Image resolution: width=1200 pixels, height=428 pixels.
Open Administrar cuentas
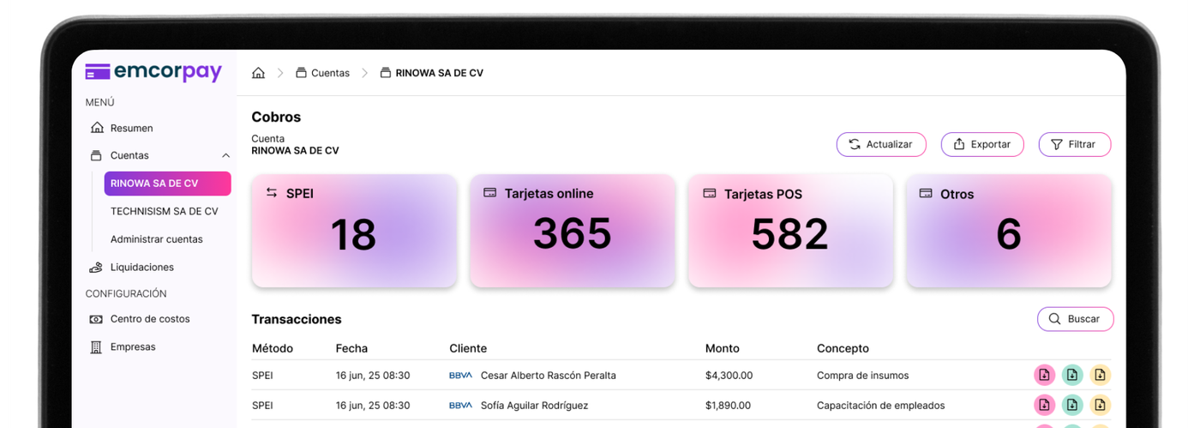click(157, 239)
